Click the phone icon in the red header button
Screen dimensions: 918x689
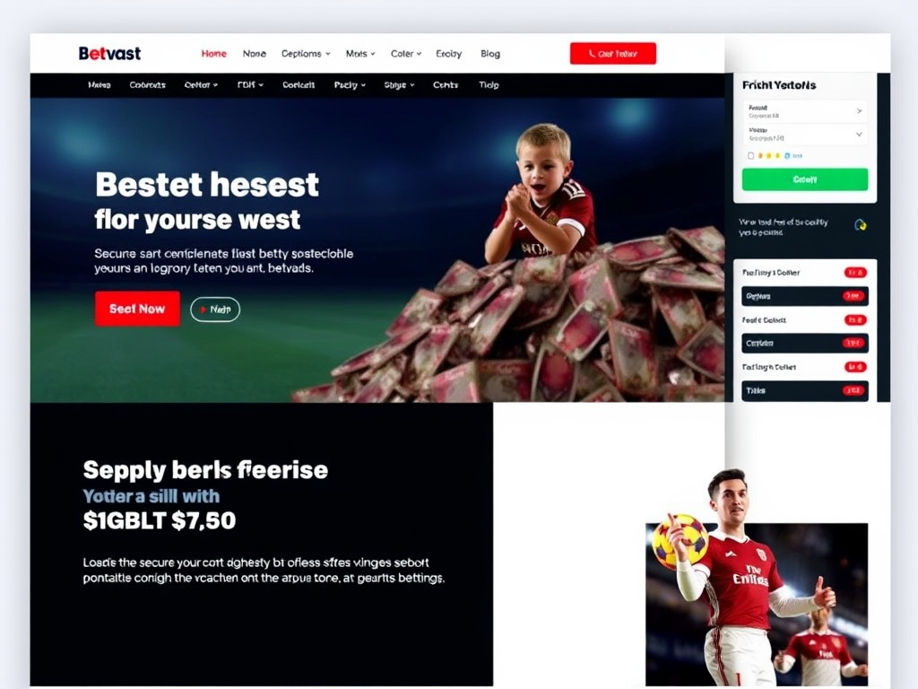click(x=592, y=53)
